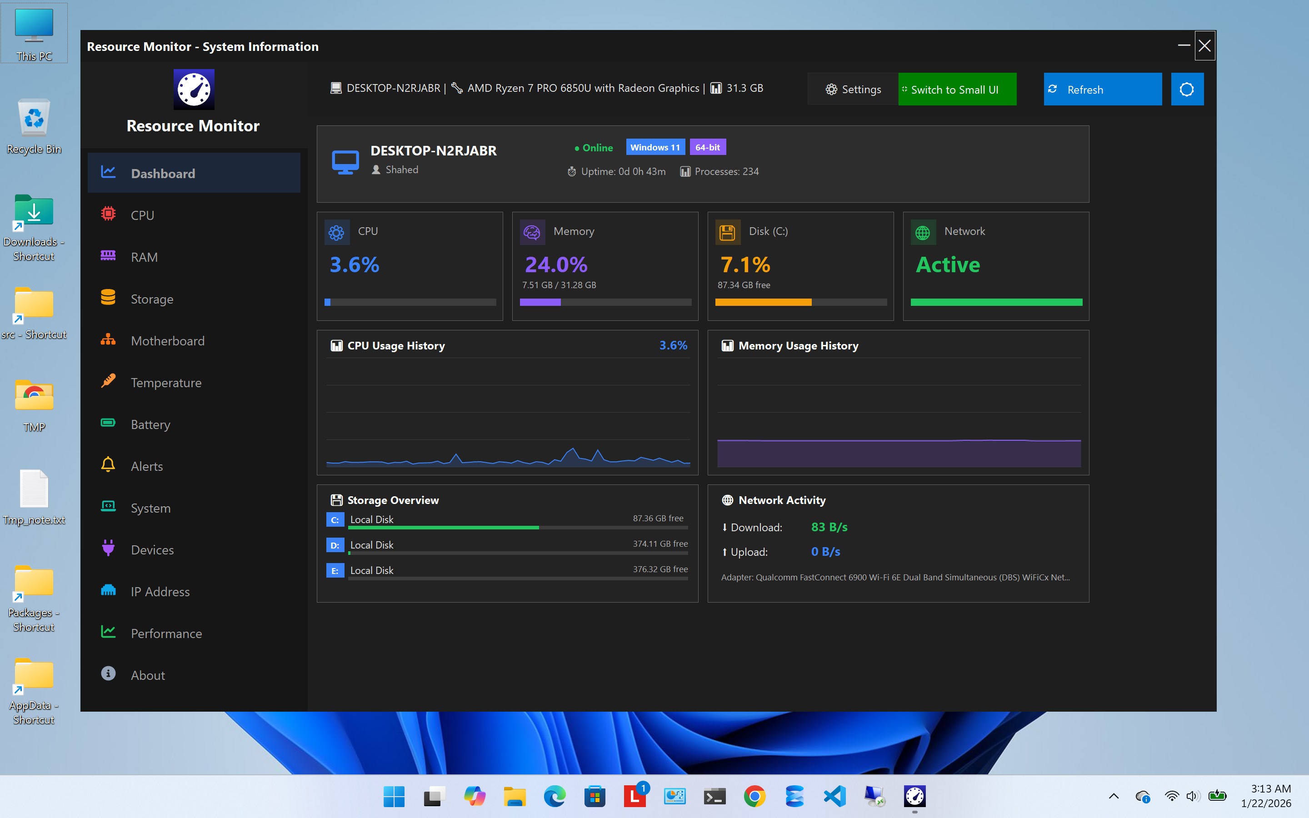Open Visual Studio Code from taskbar

(834, 796)
